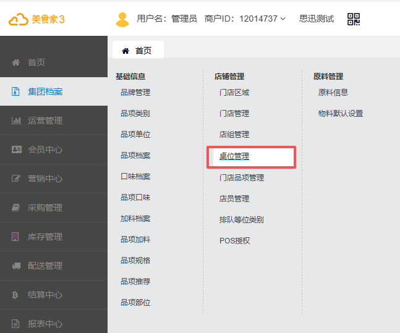Click the orange user avatar icon
400x333 pixels.
pos(122,19)
